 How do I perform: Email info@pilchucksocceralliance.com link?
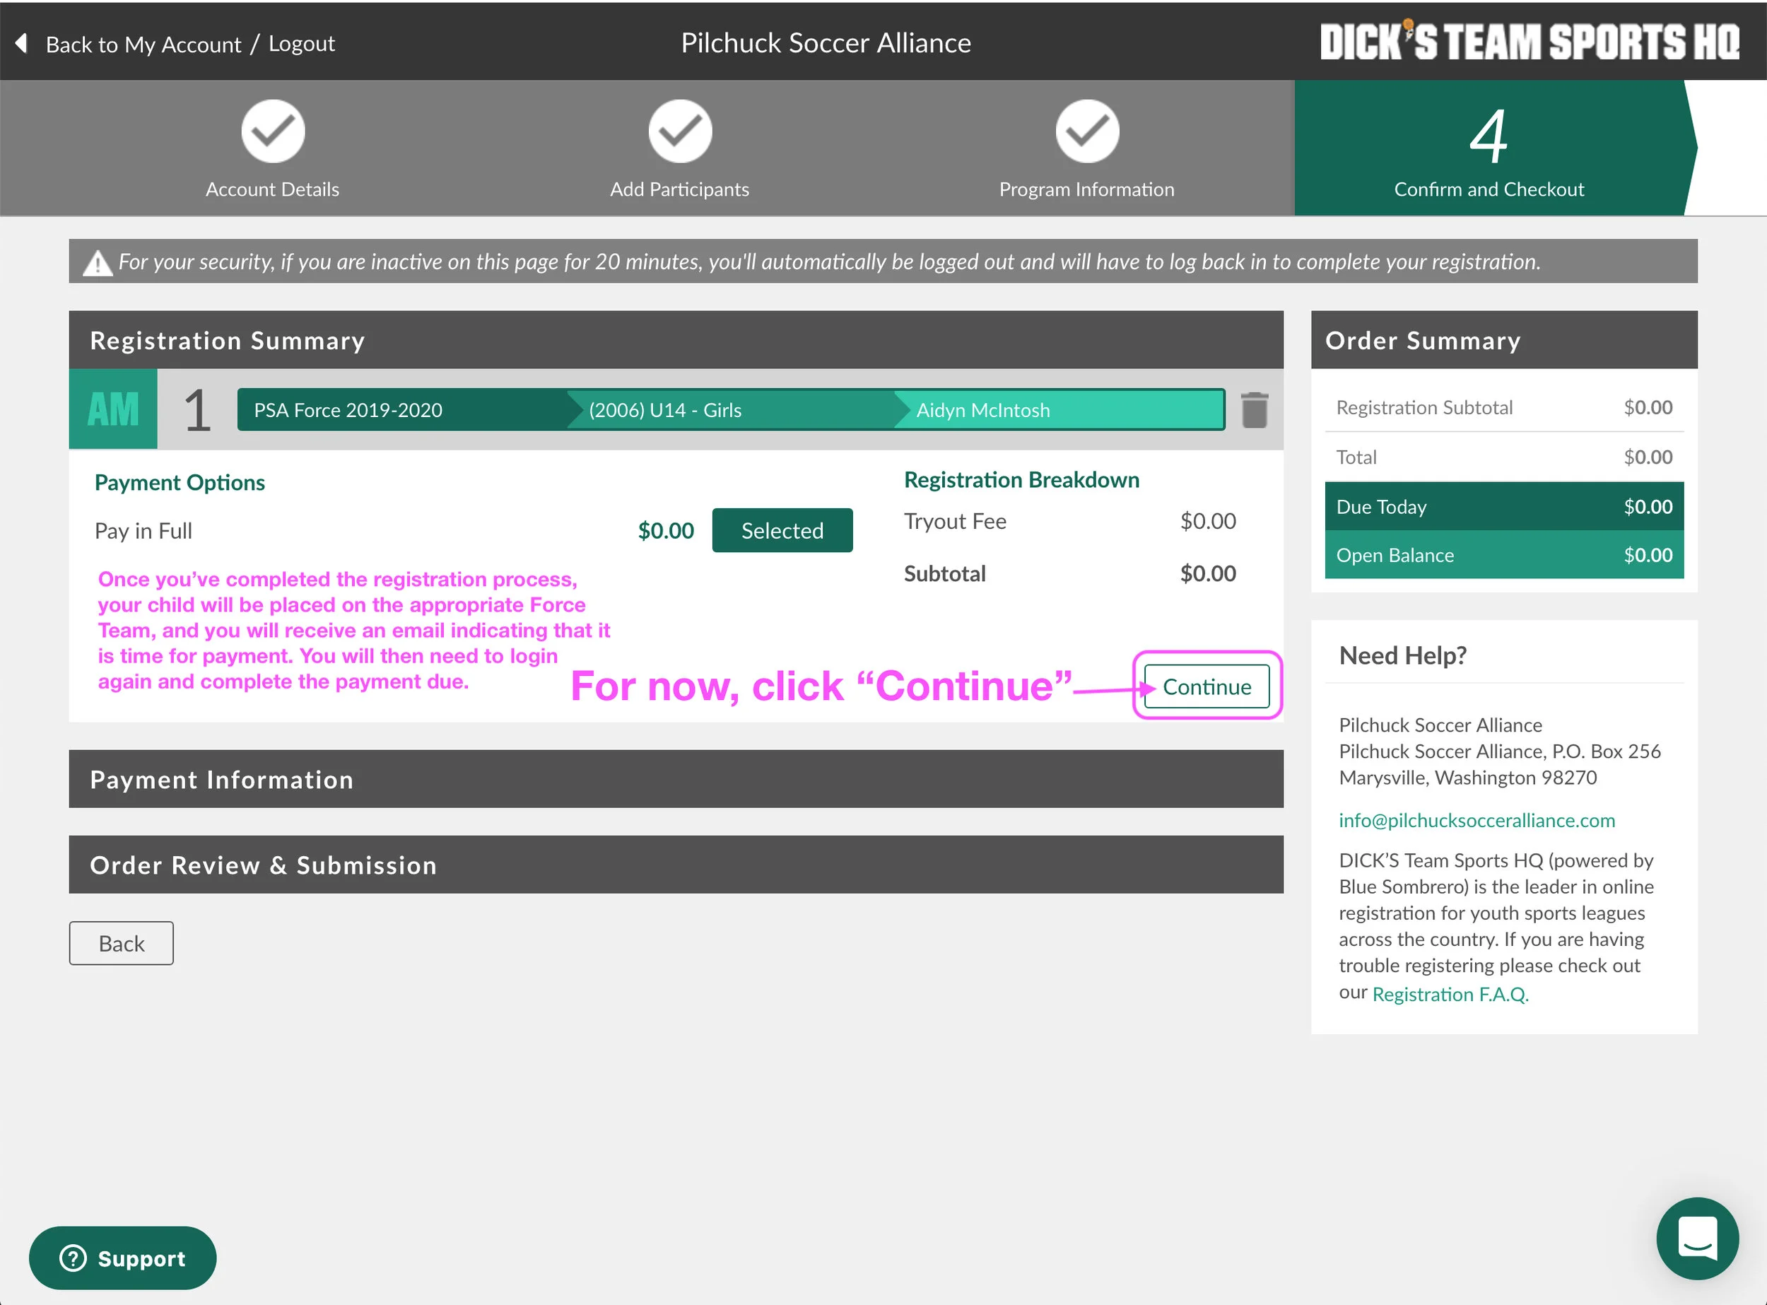pos(1477,821)
